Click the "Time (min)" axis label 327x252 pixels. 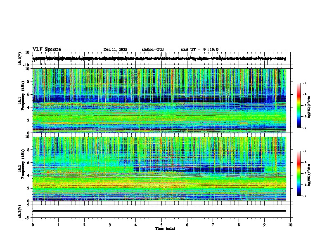click(165, 229)
